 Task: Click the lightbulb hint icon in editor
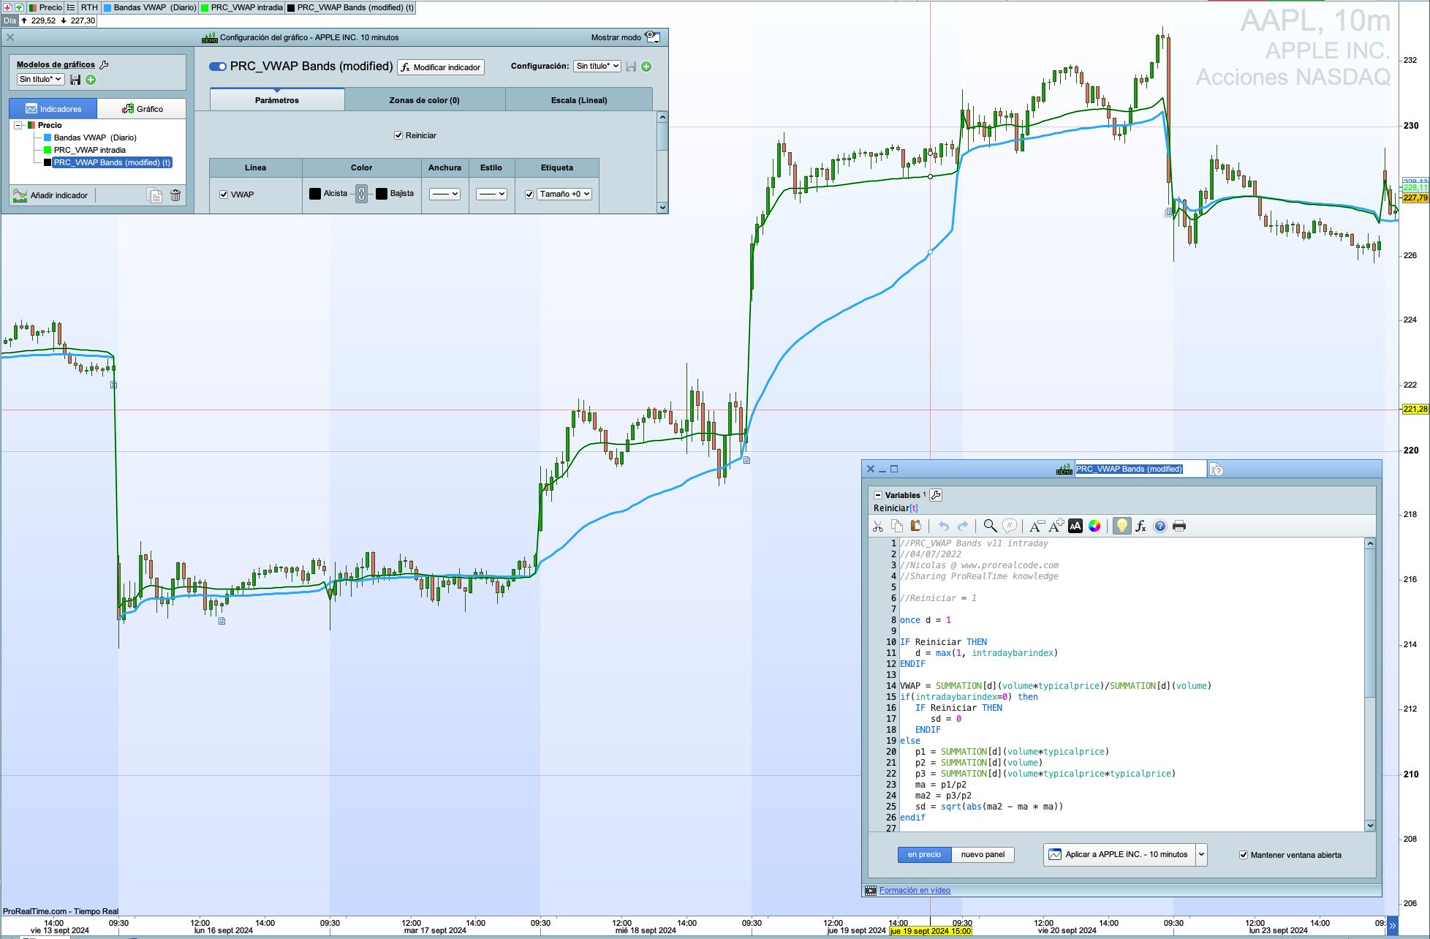click(1121, 526)
